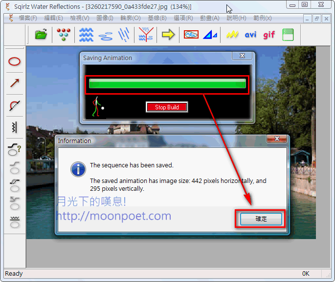The height and width of the screenshot is (282, 335).
Task: Click the blue ring ripples toolbar icon
Action: 106,35
